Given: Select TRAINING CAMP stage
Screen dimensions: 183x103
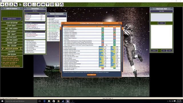Looking at the screenshot, I should [12, 43].
